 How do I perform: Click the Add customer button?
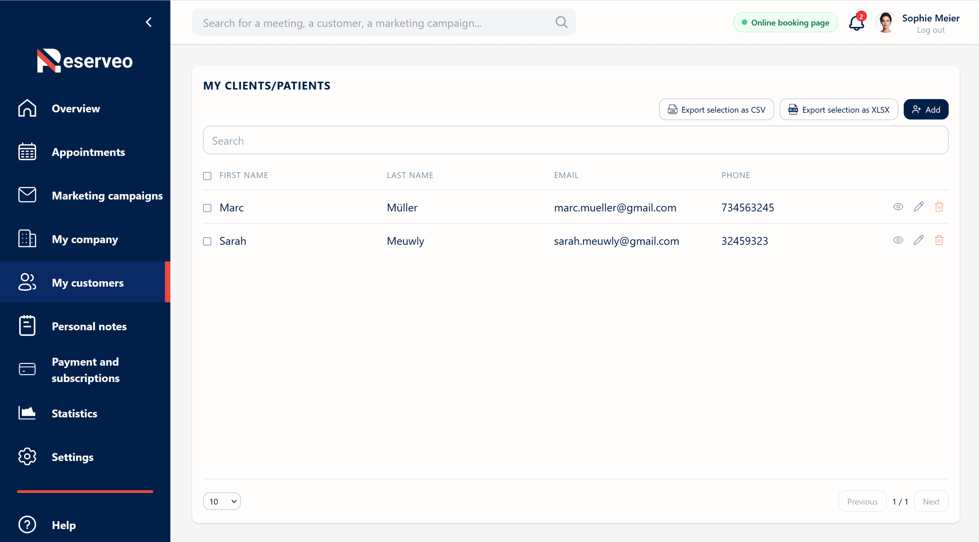click(x=926, y=110)
